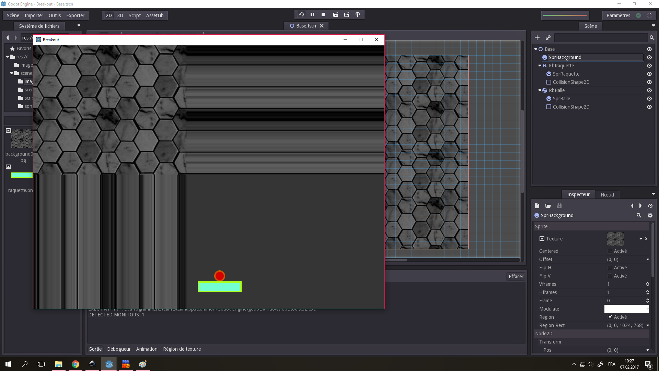This screenshot has height=371, width=659.
Task: Click the new resource icon in Inspector
Action: point(537,206)
